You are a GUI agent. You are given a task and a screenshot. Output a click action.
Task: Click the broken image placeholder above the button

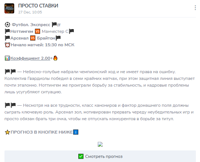100,144
